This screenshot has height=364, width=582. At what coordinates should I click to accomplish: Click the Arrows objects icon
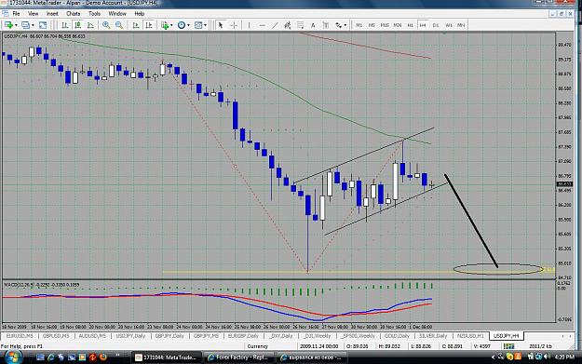(339, 25)
